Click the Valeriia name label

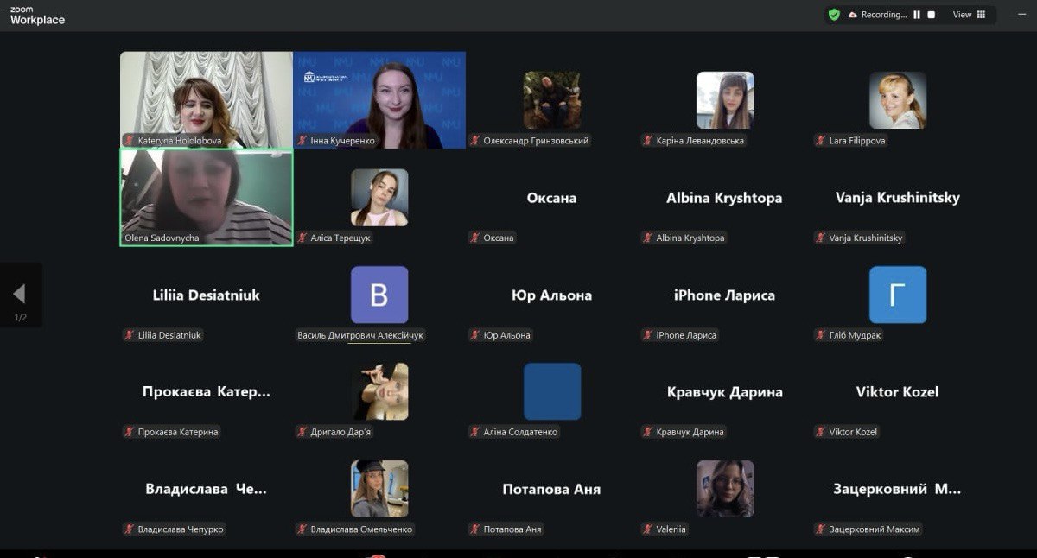pyautogui.click(x=671, y=529)
